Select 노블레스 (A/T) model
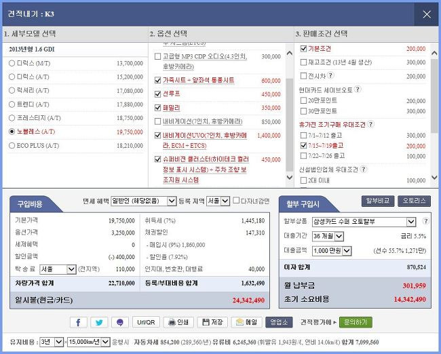This screenshot has width=441, height=354. (x=12, y=132)
